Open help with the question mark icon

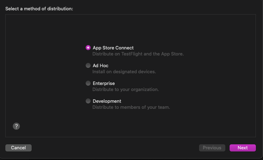click(x=16, y=126)
